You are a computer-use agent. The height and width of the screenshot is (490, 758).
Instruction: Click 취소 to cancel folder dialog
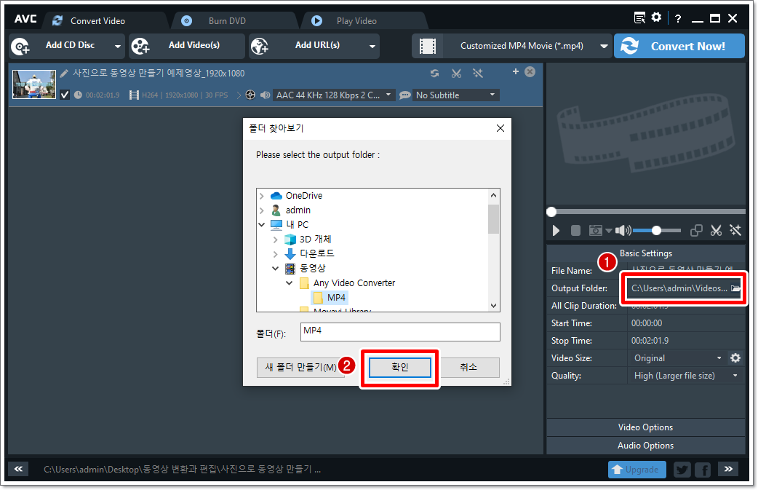click(468, 367)
